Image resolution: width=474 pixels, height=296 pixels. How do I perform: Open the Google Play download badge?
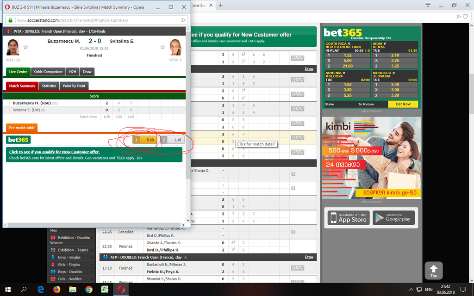[x=393, y=218]
